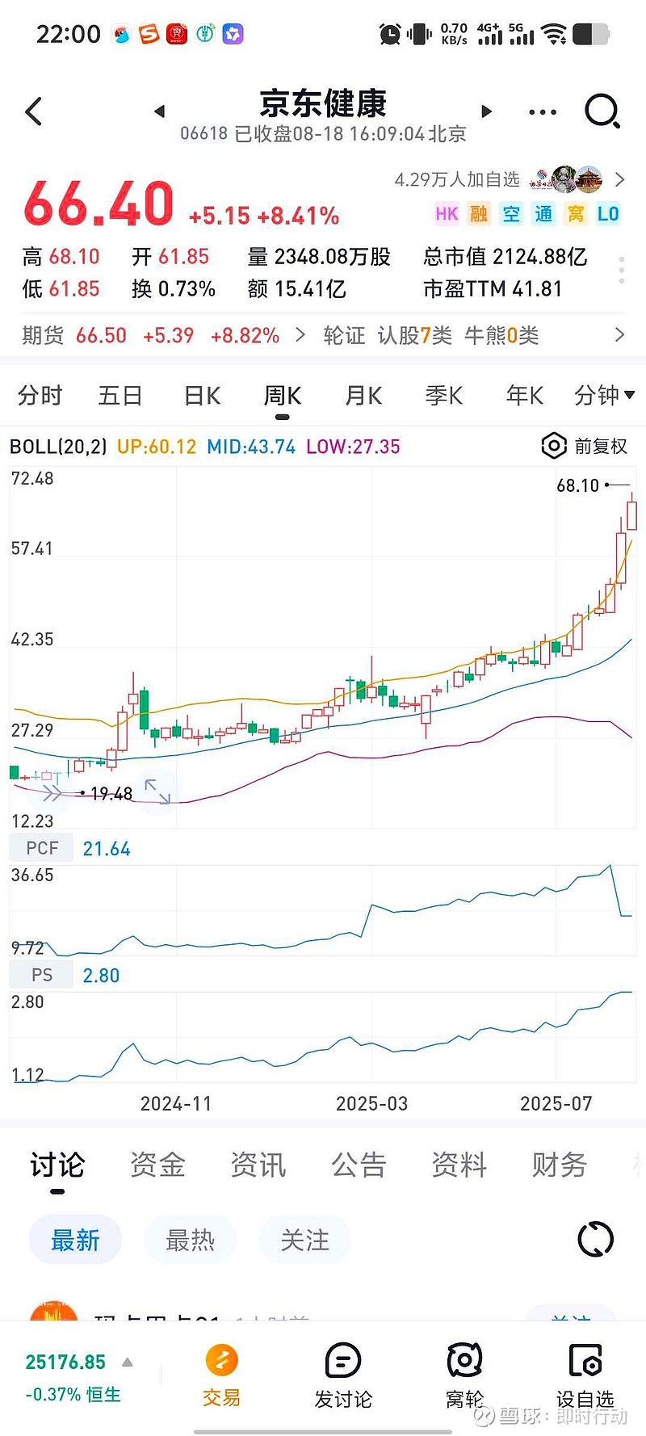Tap the 轮证 warrants label
Viewport: 646px width, 1436px height.
[x=345, y=335]
